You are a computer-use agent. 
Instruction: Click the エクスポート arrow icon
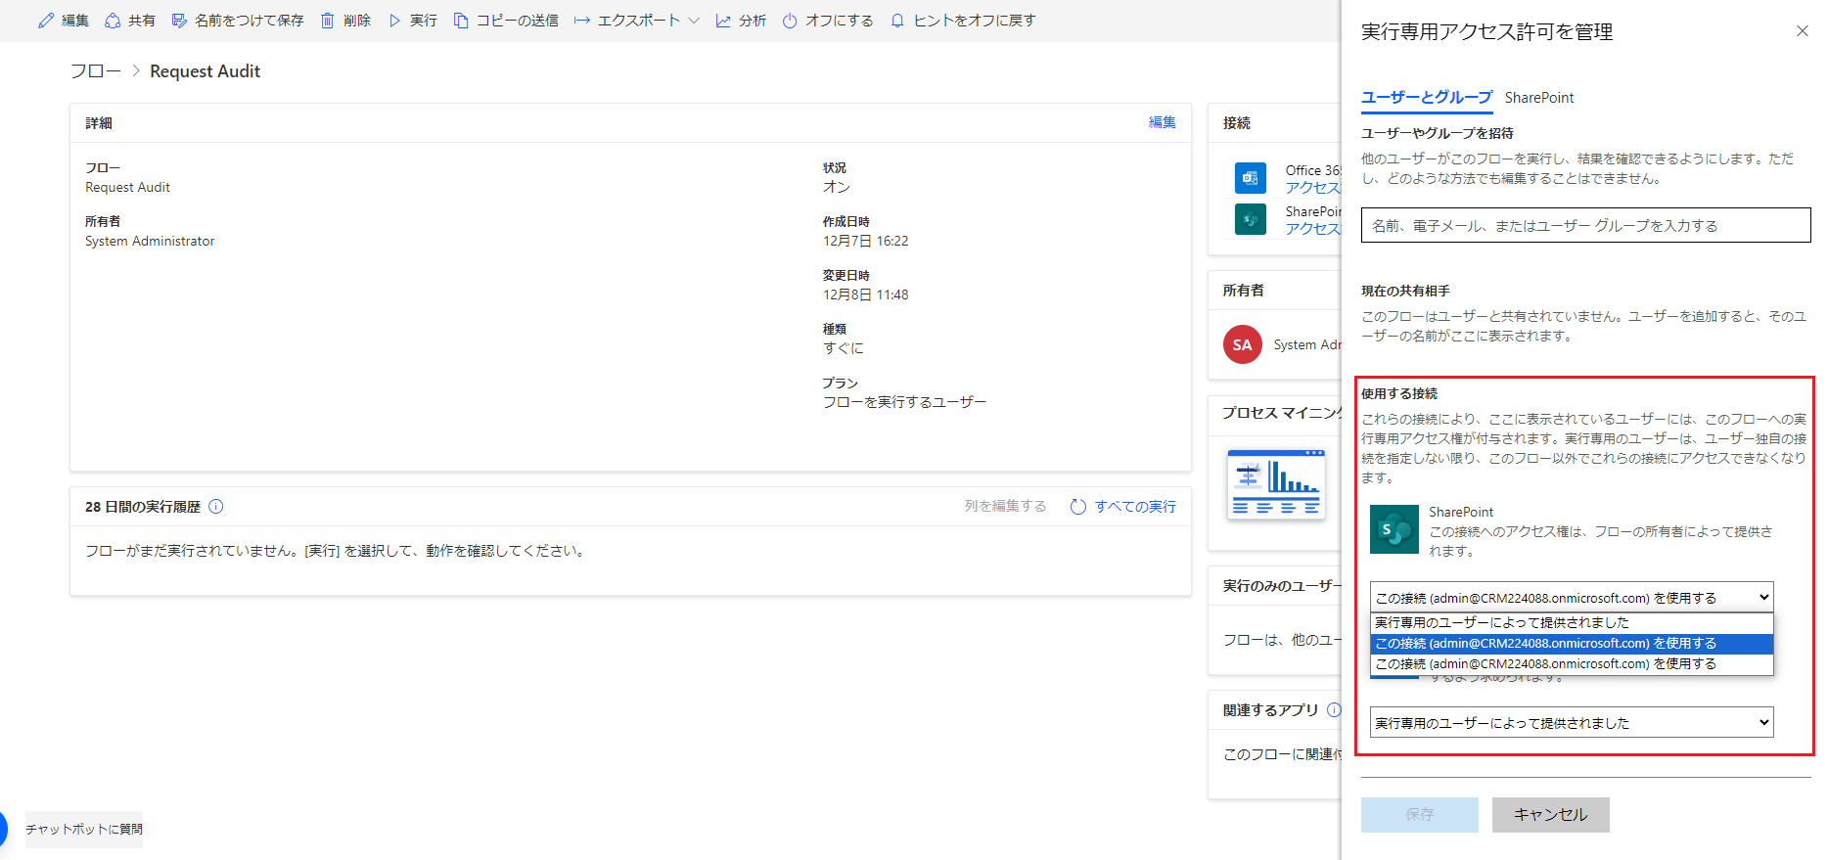click(582, 21)
